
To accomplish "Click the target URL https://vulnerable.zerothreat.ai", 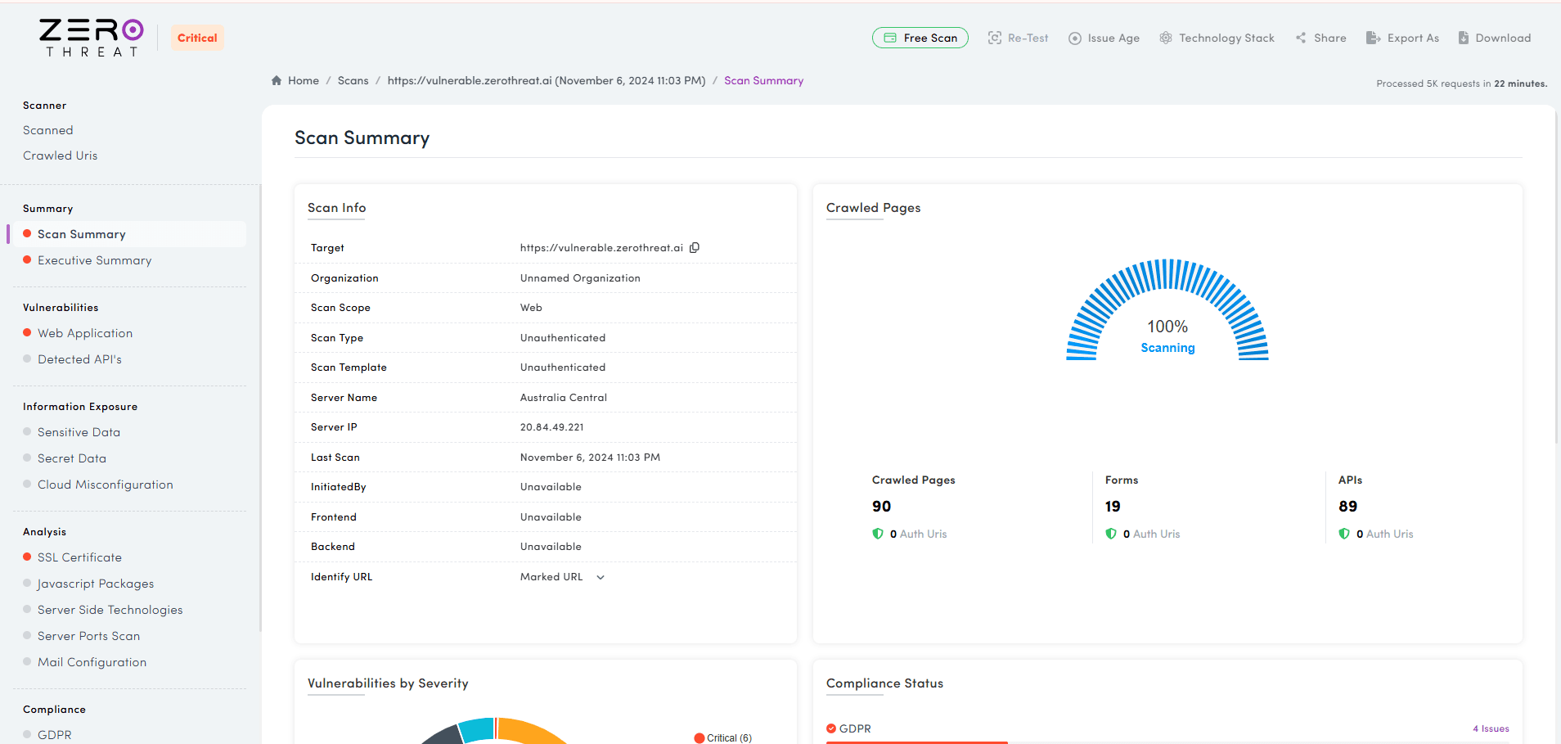I will (601, 248).
